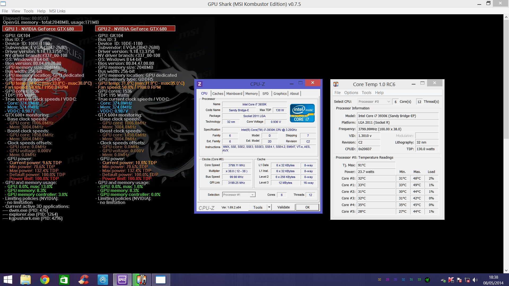Switch to the Caches tab in CPU-Z
Viewport: 509px width, 286px height.
[x=218, y=94]
